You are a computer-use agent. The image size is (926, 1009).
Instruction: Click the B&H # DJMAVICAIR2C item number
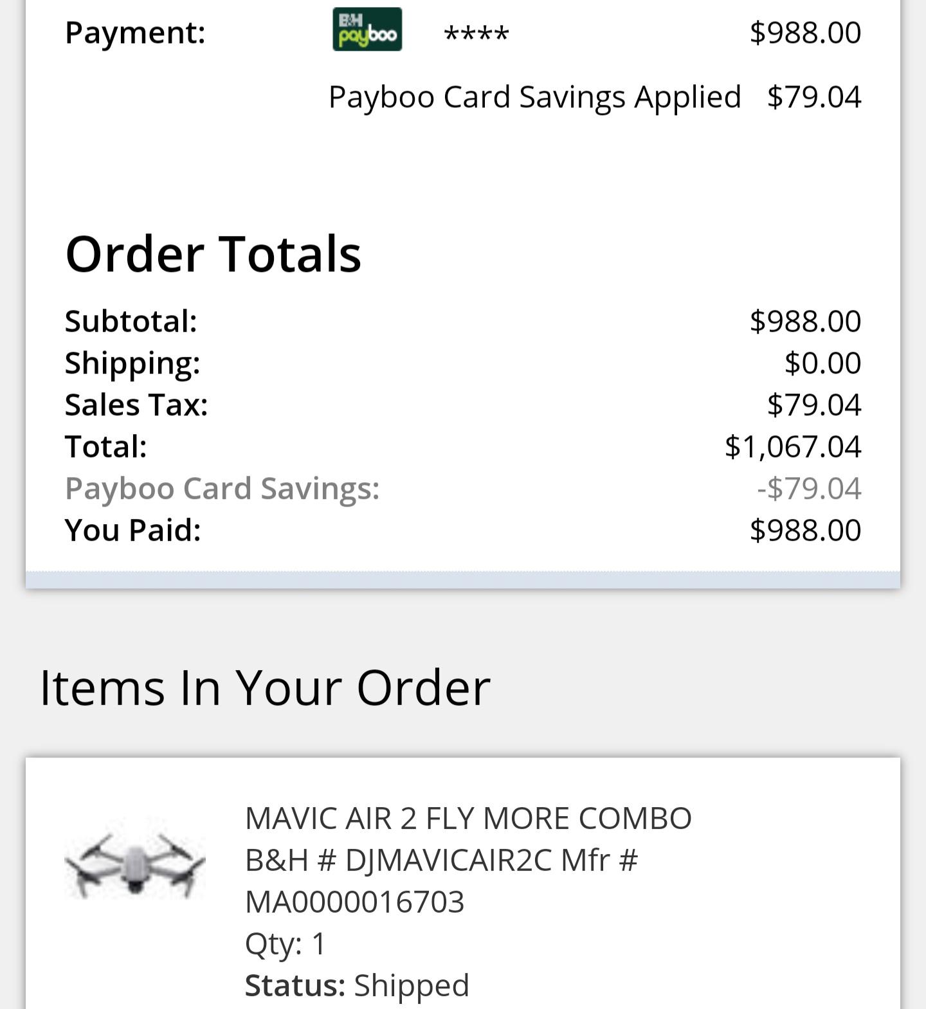pyautogui.click(x=398, y=860)
